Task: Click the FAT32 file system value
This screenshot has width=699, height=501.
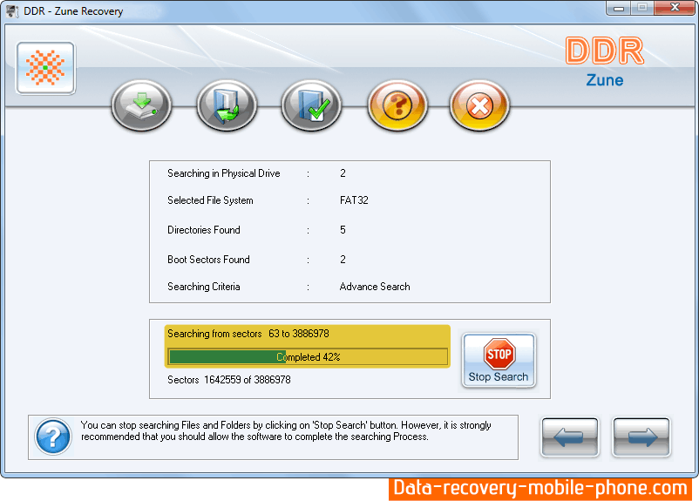Action: (354, 200)
